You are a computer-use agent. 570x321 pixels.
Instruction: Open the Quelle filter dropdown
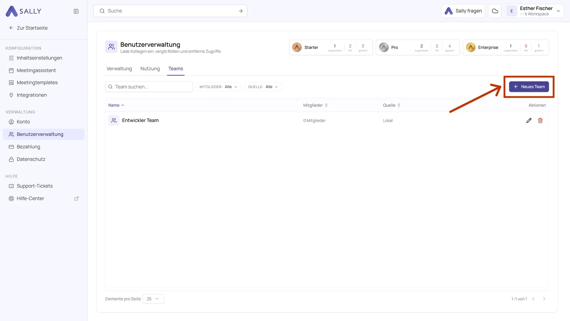pos(263,87)
